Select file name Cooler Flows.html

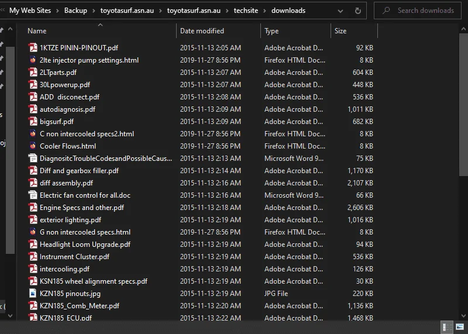tap(68, 146)
